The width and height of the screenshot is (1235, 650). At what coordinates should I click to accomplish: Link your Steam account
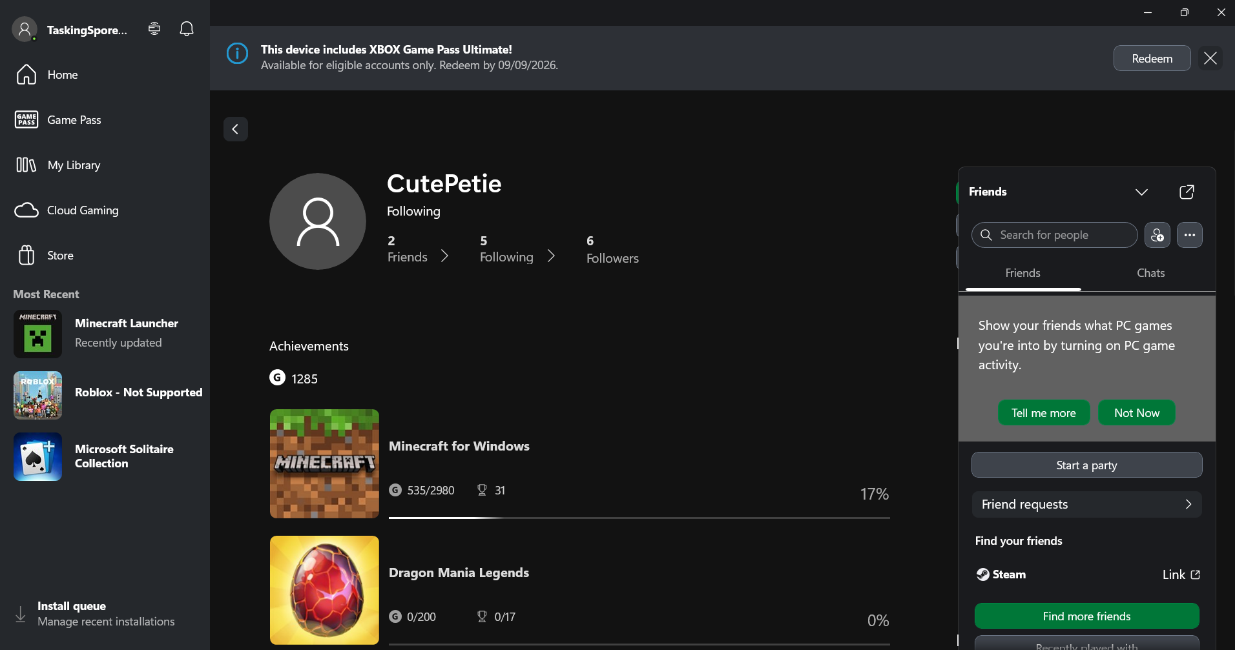point(1181,574)
